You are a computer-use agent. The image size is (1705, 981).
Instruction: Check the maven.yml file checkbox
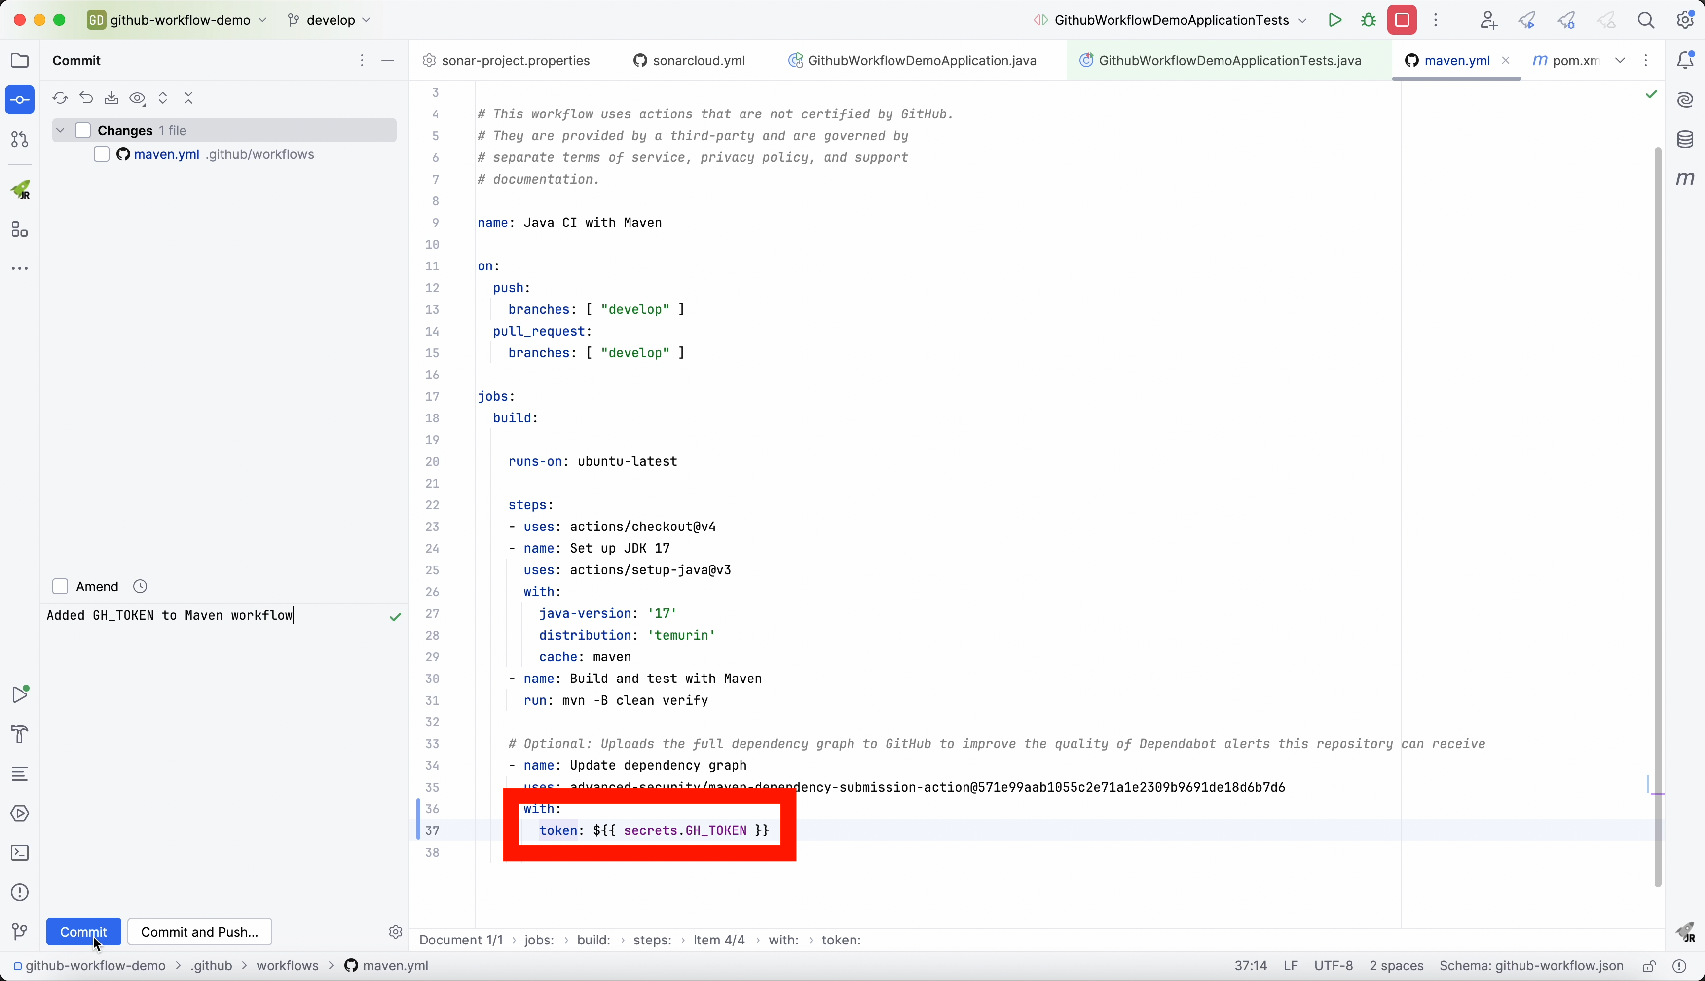point(102,154)
